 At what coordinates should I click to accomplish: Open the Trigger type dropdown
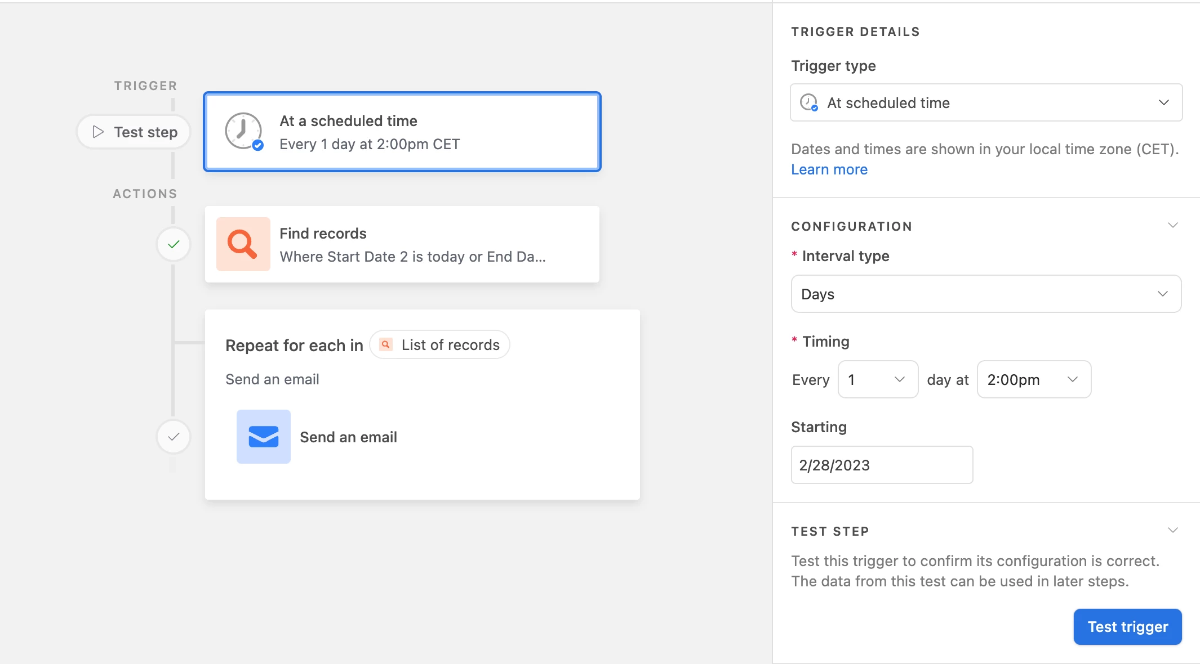tap(986, 102)
